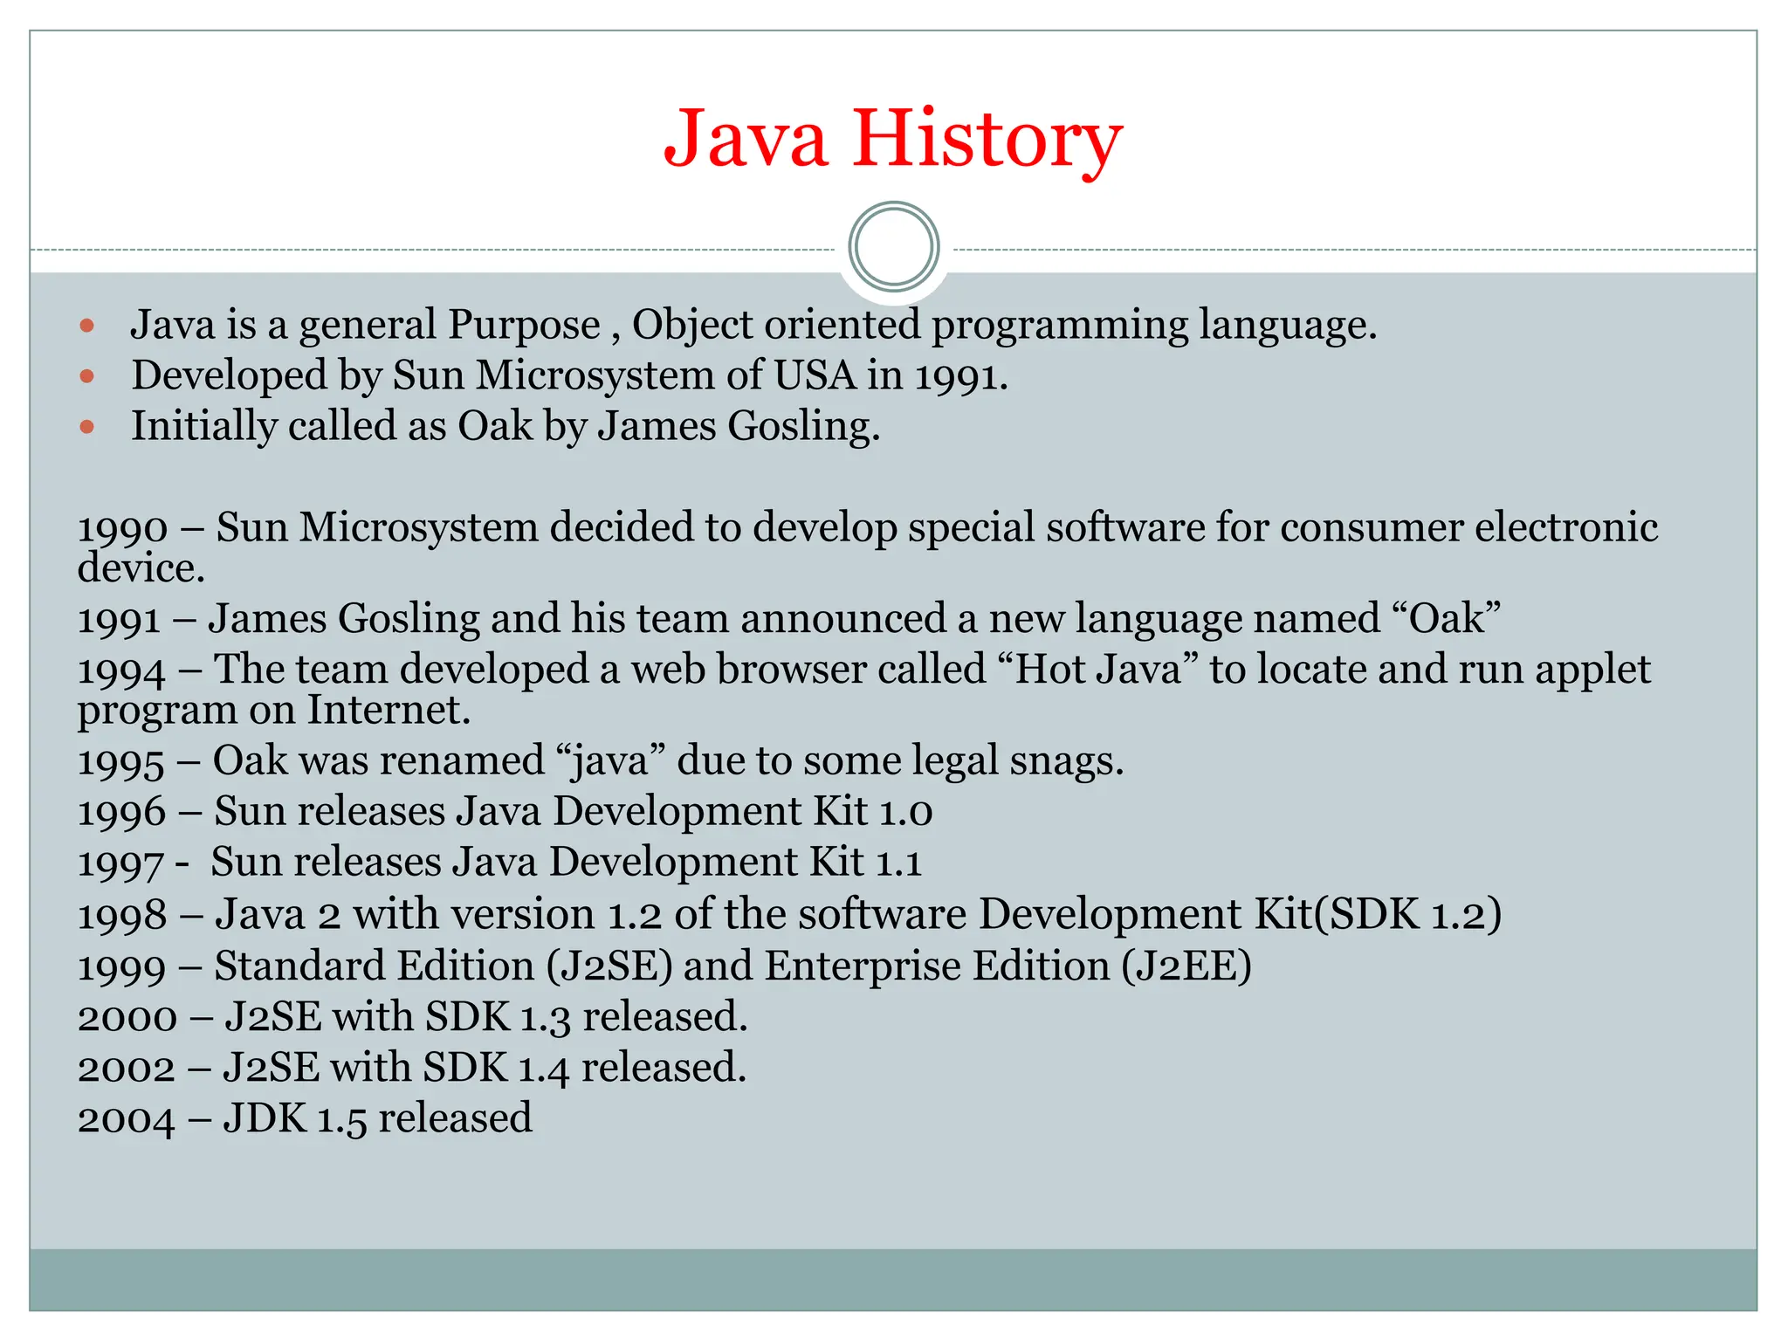Click the 1998 Java 2 SDK 1.2 line
The height and width of the screenshot is (1341, 1788).
point(787,915)
